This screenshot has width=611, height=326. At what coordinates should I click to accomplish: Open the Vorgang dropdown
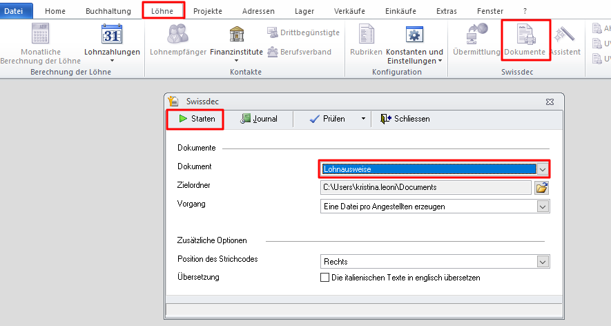543,207
